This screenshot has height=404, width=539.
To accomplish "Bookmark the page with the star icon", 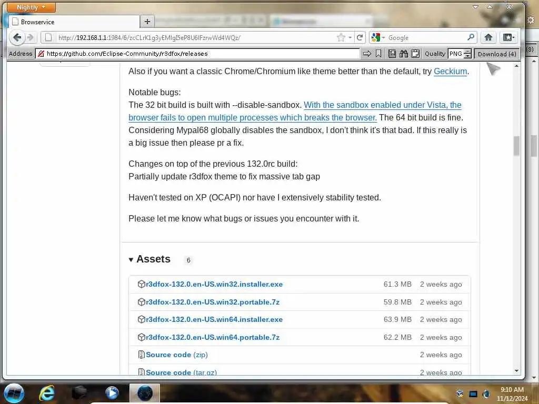I will tap(341, 37).
